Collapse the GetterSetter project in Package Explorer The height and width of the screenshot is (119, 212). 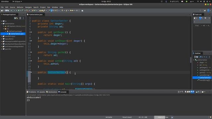[x=2, y=23]
